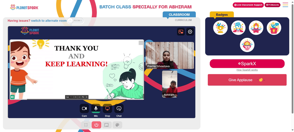294x132 pixels.
Task: Open the How SparkX works link
Action: point(247,70)
